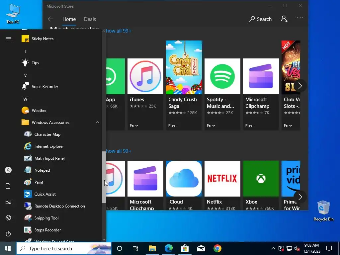Click the muted volume tray icon
The image size is (340, 255).
click(x=297, y=248)
